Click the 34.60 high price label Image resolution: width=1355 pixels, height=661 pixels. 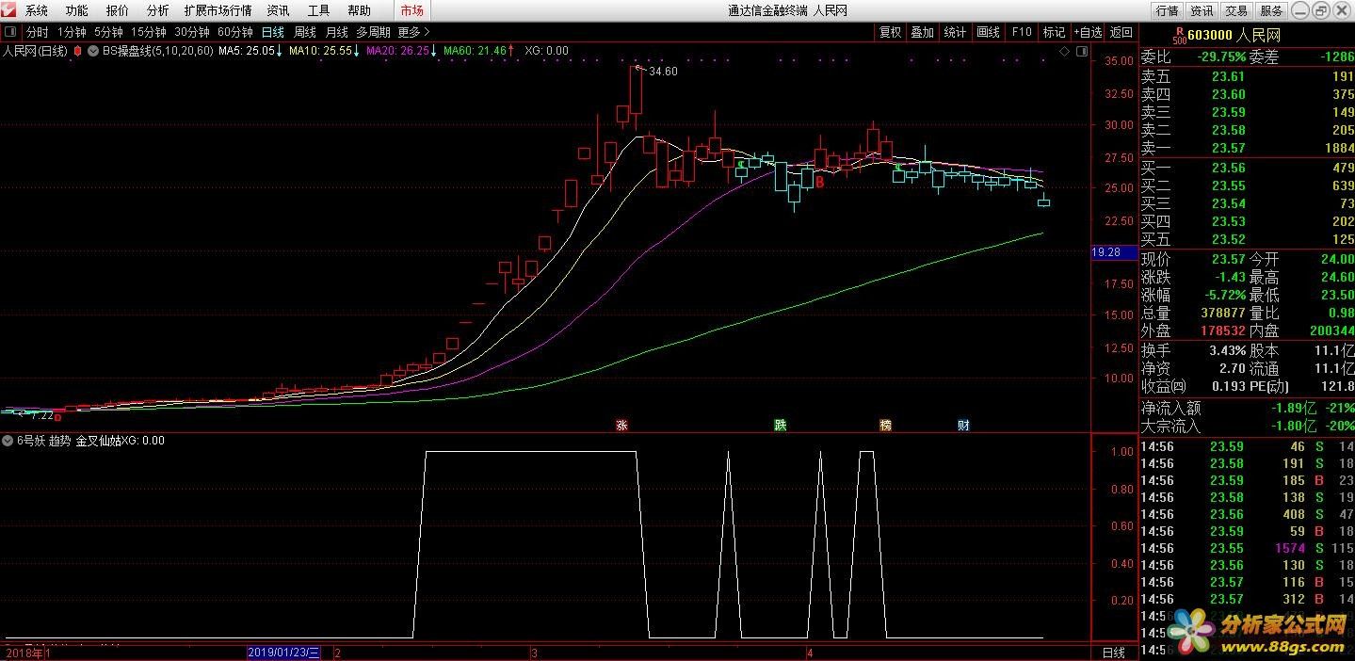663,72
